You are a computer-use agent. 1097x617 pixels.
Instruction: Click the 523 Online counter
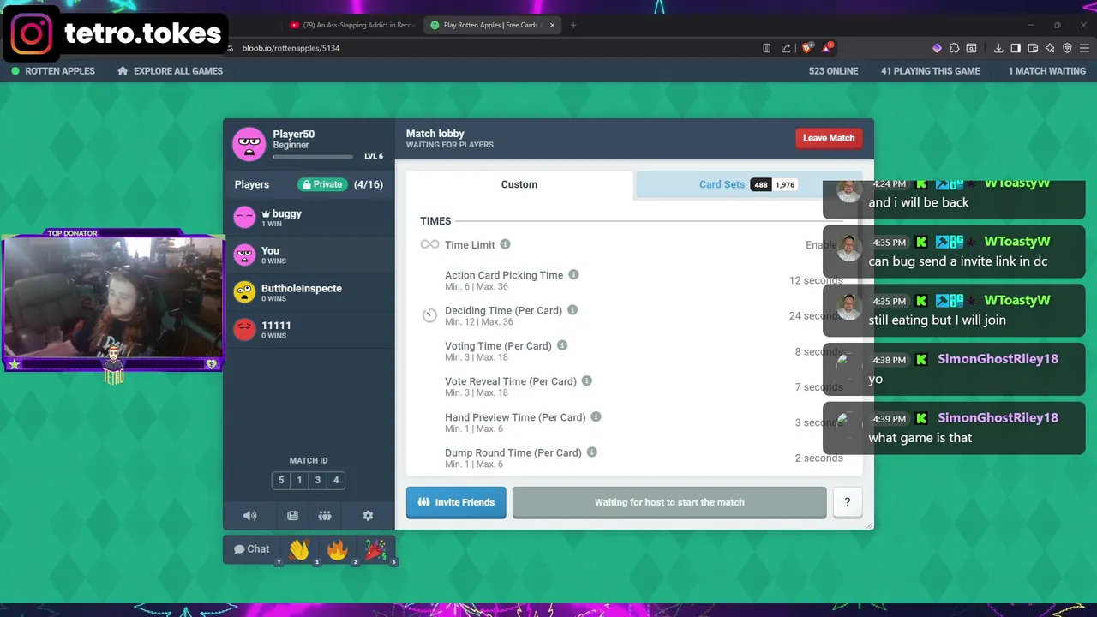[833, 71]
